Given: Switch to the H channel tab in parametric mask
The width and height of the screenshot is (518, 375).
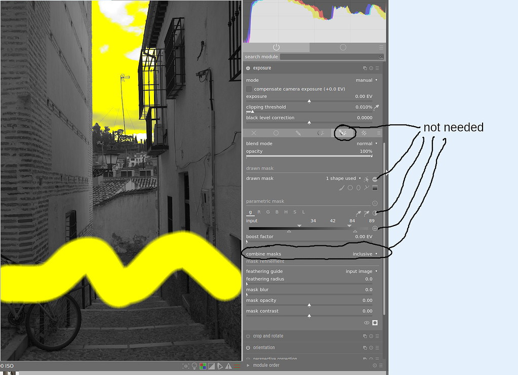Looking at the screenshot, I should 286,212.
